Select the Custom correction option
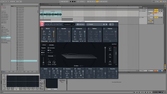The height and width of the screenshot is (94, 167). click(x=50, y=52)
